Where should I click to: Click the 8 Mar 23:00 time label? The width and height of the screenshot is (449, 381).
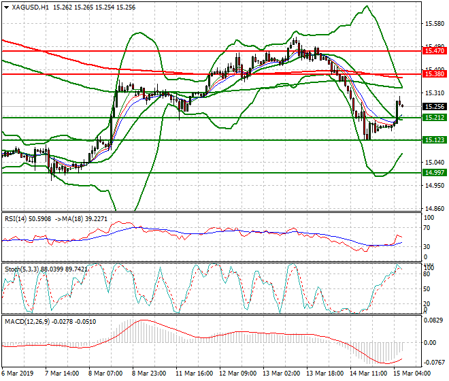click(149, 374)
